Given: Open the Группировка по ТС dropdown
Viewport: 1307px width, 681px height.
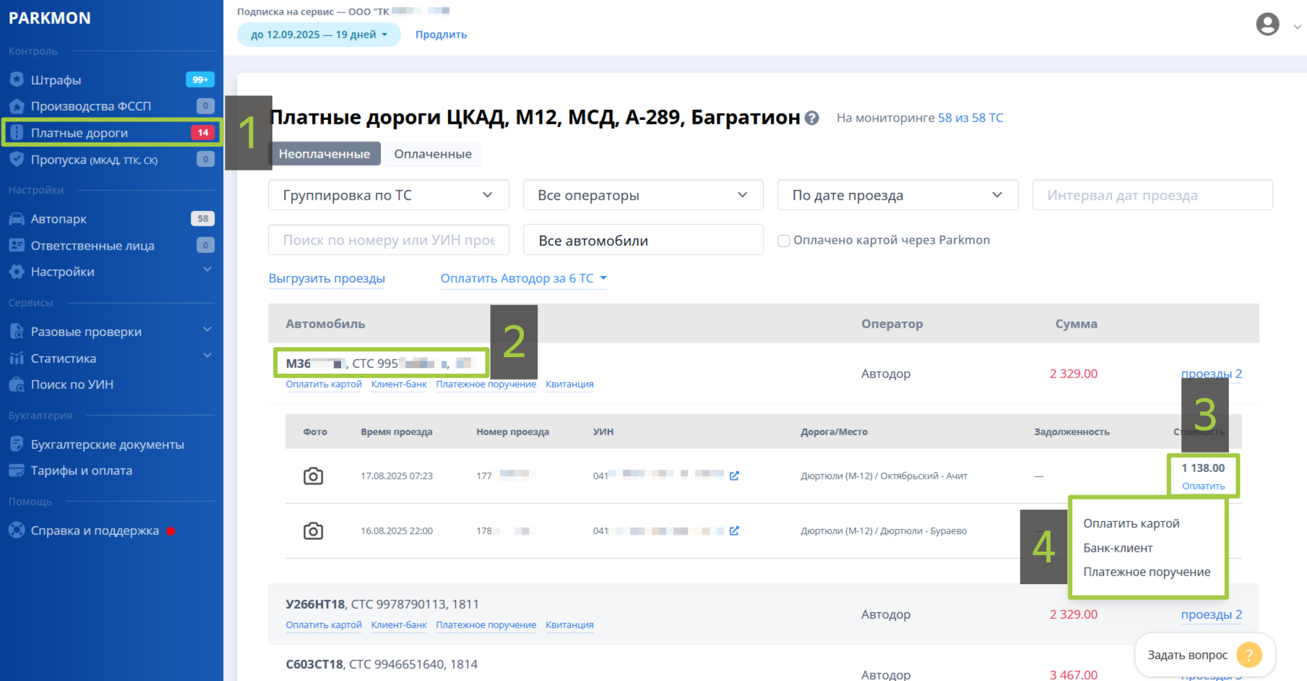Looking at the screenshot, I should tap(389, 195).
